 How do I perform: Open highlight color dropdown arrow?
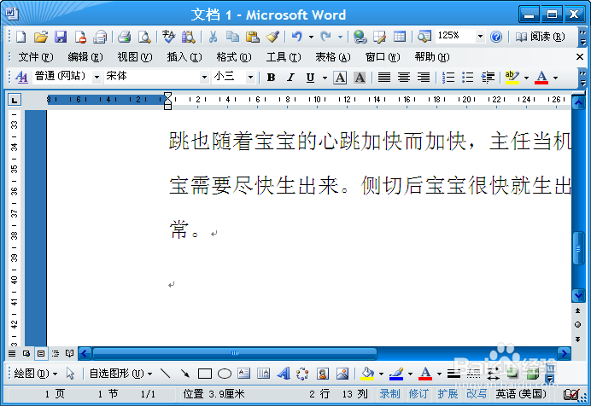point(526,78)
